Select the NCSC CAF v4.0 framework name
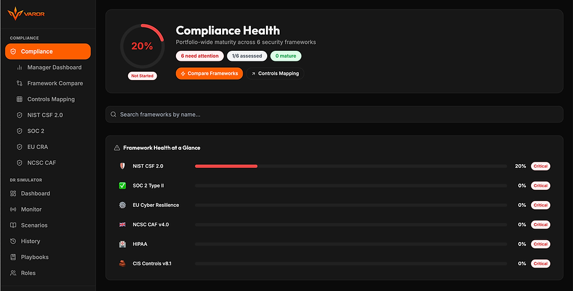Viewport: 573px width, 291px height. [151, 224]
